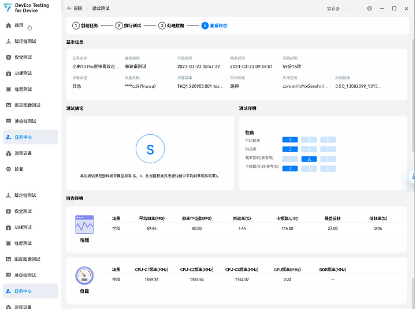This screenshot has height=309, width=416.
Task: Click start time 2023-03-23 08:47:32
Action: coord(198,67)
